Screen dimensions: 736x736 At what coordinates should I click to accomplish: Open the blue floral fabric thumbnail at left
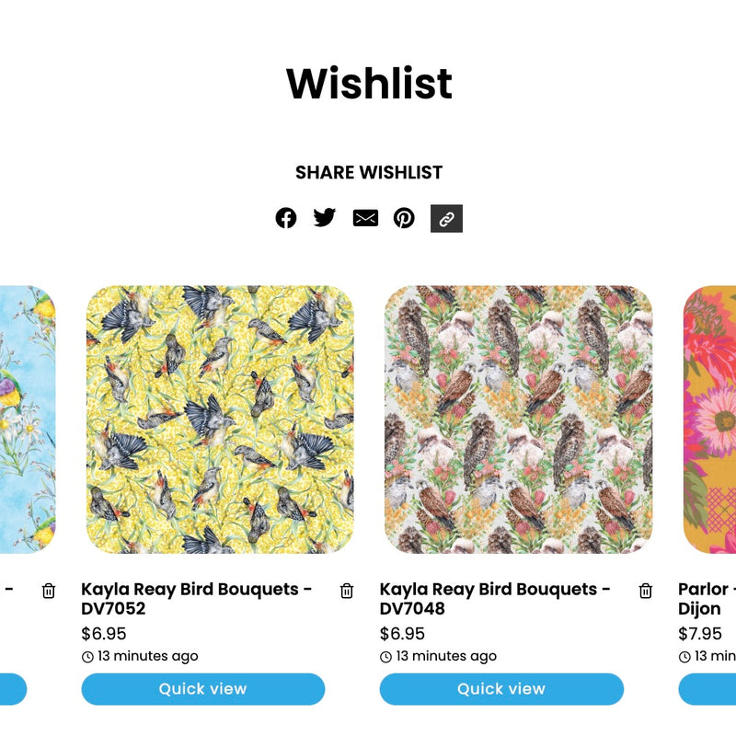pyautogui.click(x=28, y=420)
